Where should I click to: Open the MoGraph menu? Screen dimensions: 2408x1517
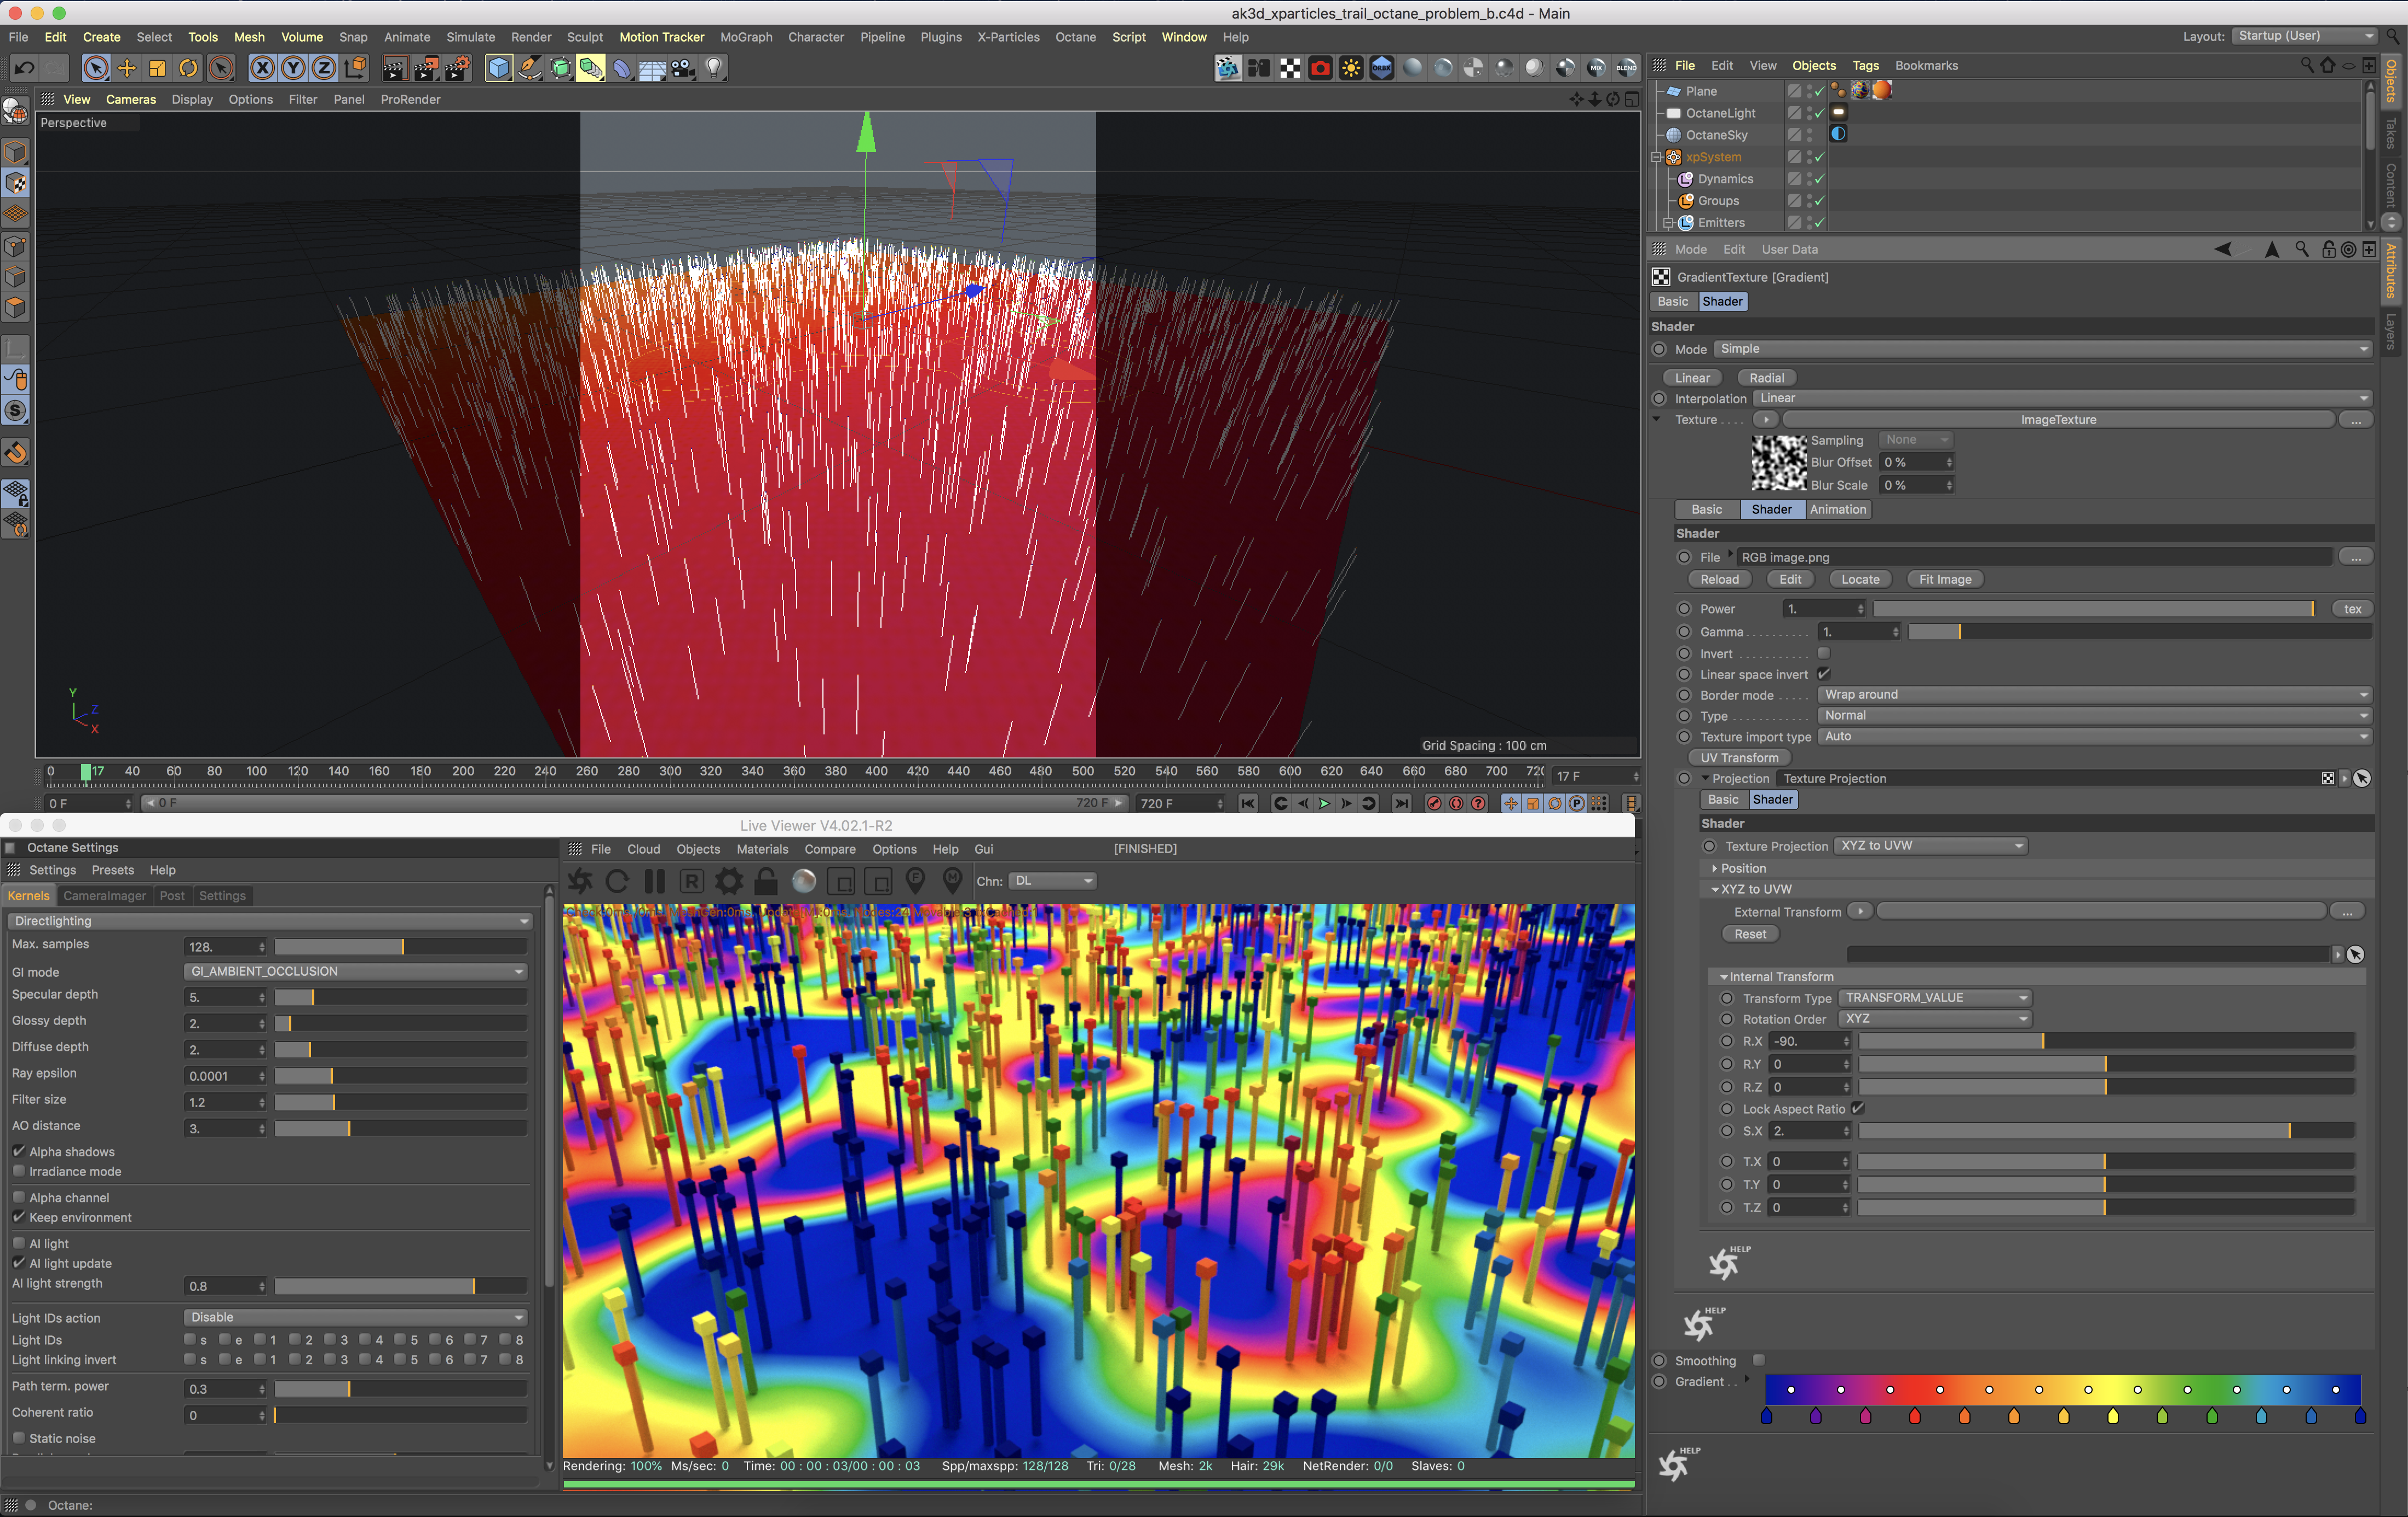point(745,37)
